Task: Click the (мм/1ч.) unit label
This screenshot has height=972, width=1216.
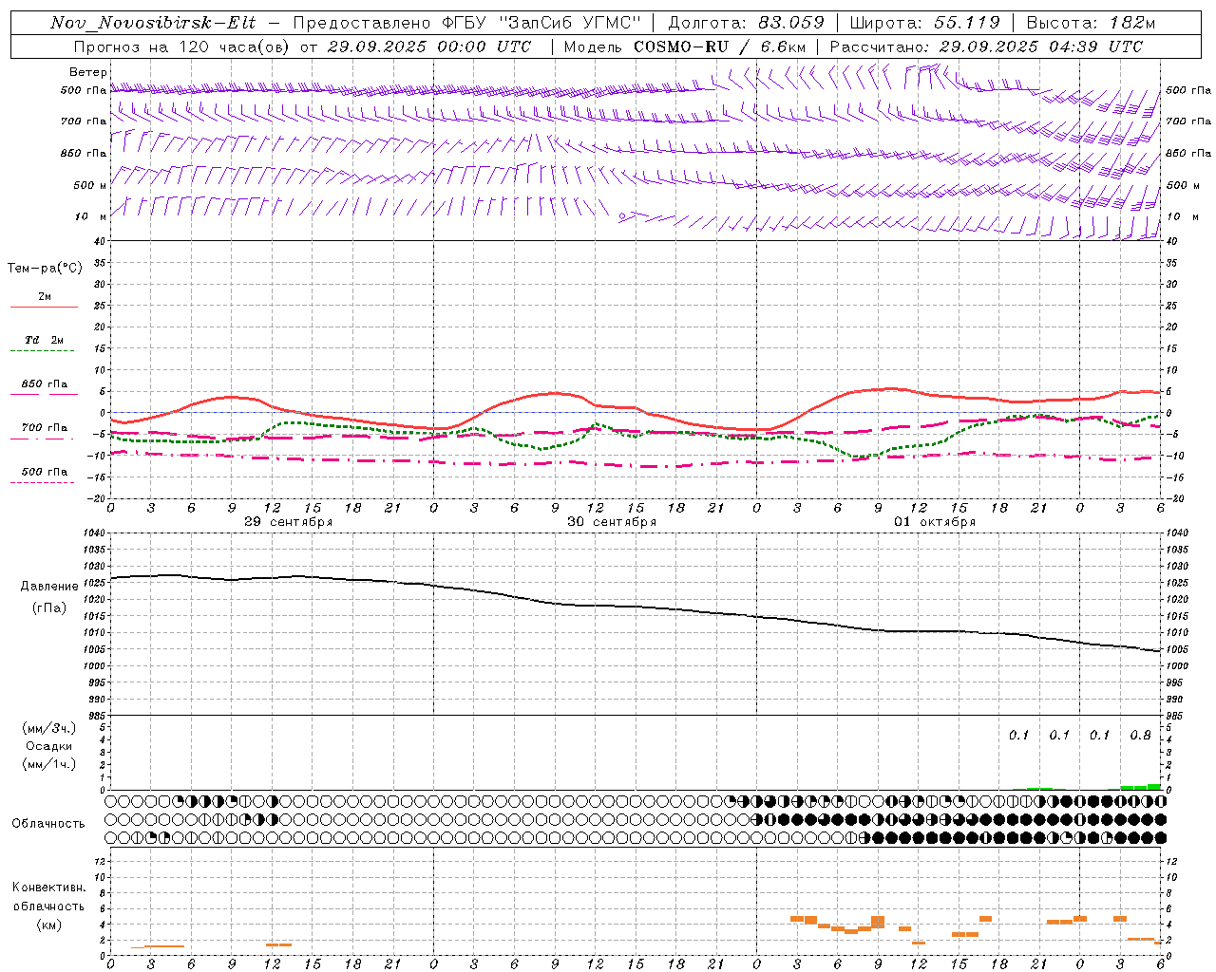Action: click(48, 764)
